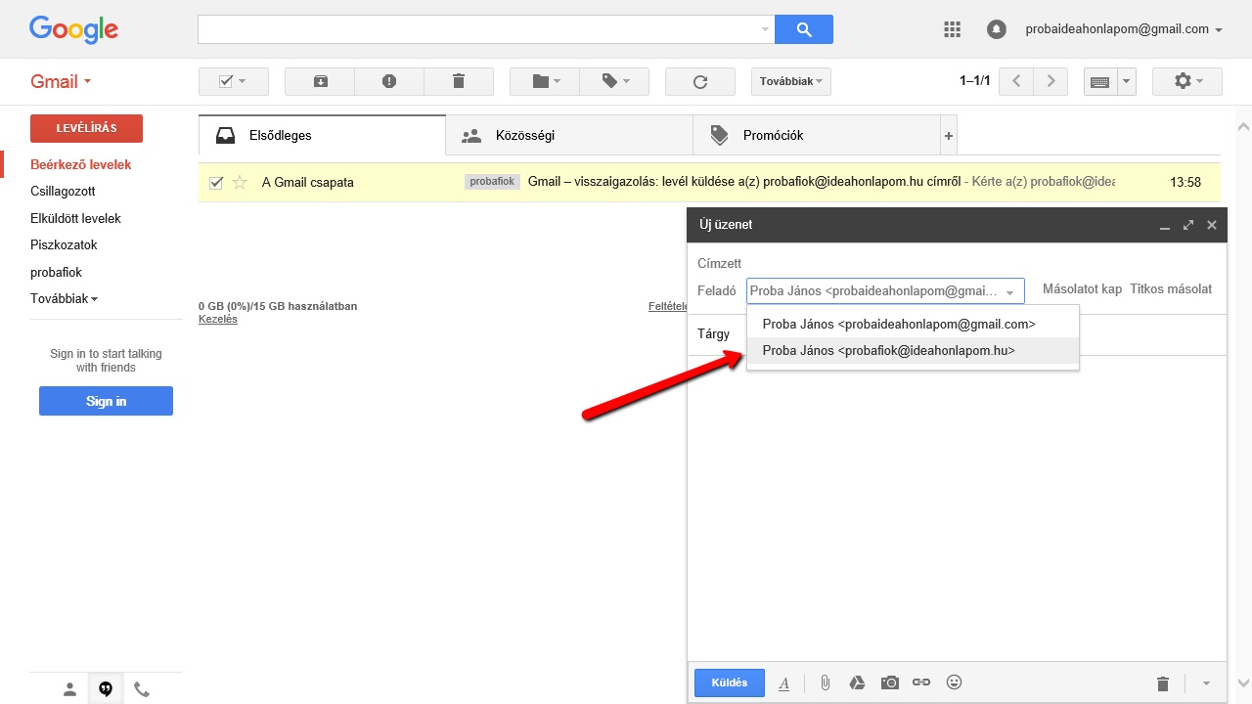This screenshot has height=704, width=1252.
Task: Click the contacts person icon at bottom left
Action: click(69, 689)
